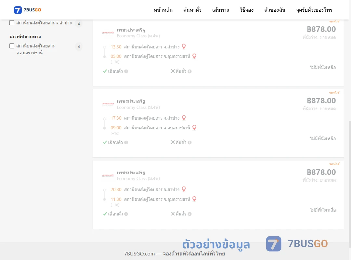
Task: Click เลื่อนตั๋ว label on the 13:30 trip
Action: click(115, 71)
